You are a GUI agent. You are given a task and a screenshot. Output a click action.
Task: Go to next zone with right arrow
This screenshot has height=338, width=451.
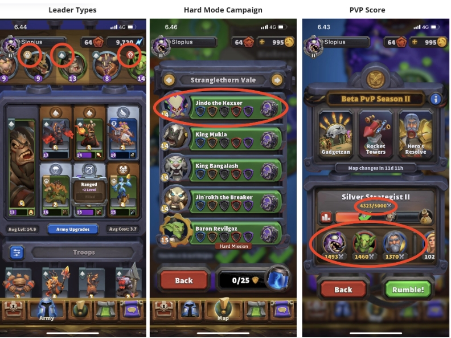click(277, 80)
